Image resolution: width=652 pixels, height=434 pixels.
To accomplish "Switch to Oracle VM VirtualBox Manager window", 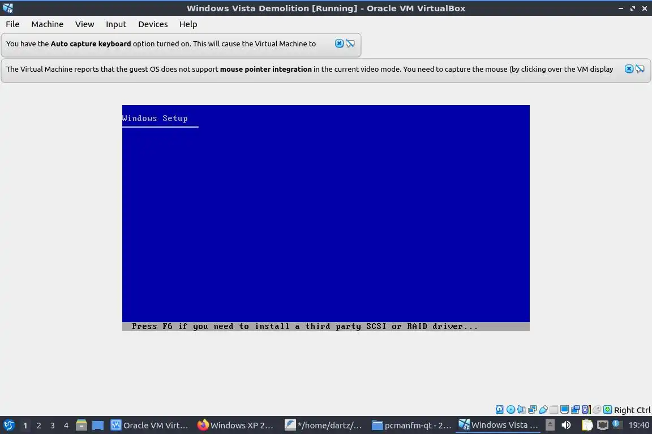I will (149, 426).
